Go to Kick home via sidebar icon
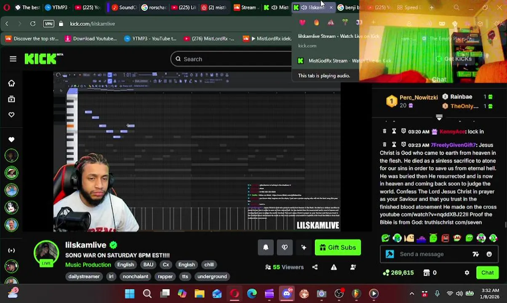 click(11, 83)
